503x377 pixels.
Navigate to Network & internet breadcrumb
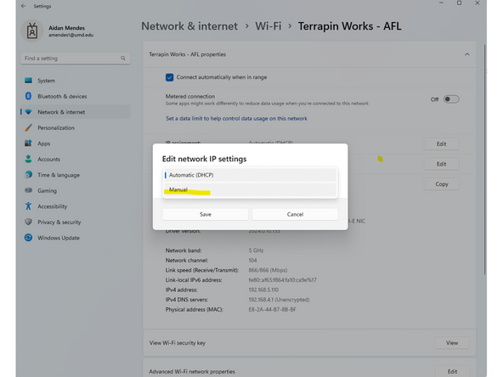[189, 26]
